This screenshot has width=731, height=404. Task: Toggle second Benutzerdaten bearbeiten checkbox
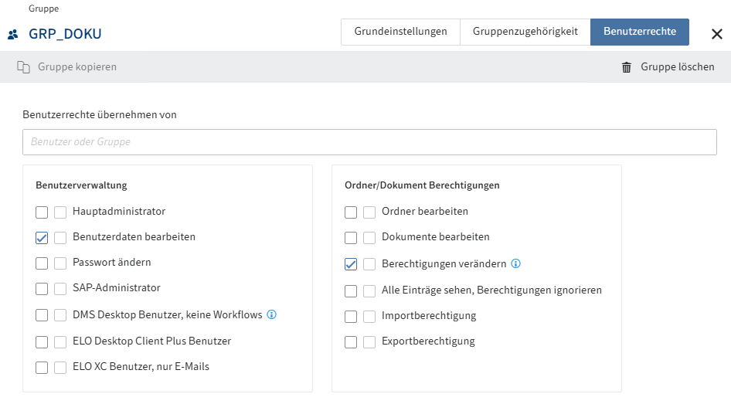(x=60, y=238)
